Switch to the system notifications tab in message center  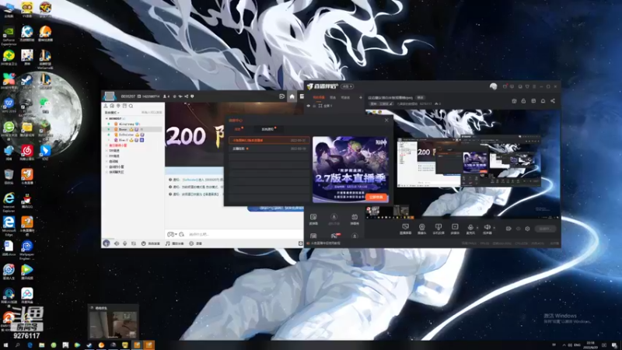tap(268, 129)
